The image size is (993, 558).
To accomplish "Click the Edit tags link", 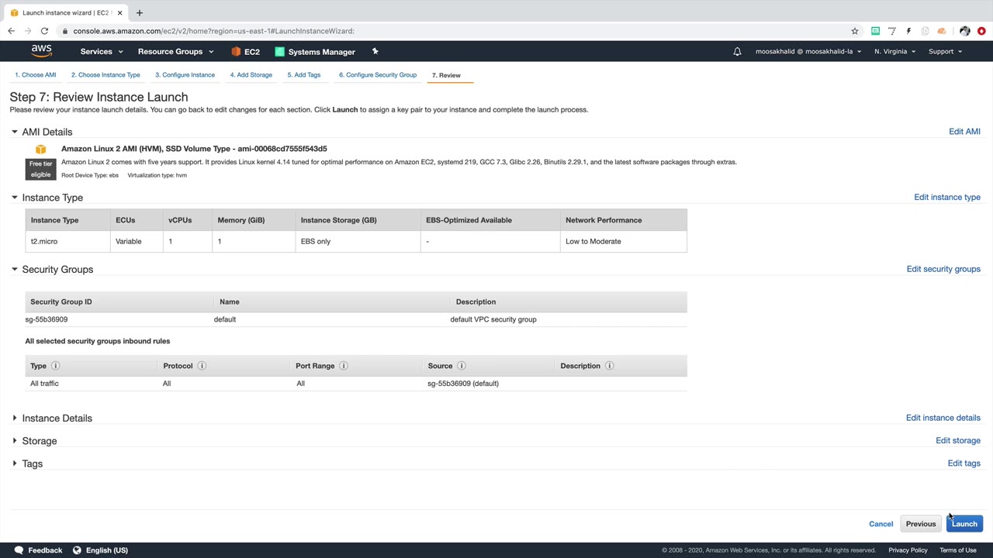I will coord(964,463).
